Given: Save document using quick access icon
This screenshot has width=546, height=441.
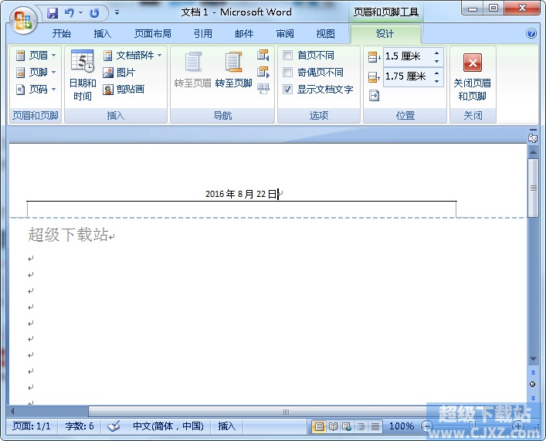Looking at the screenshot, I should click(x=53, y=13).
